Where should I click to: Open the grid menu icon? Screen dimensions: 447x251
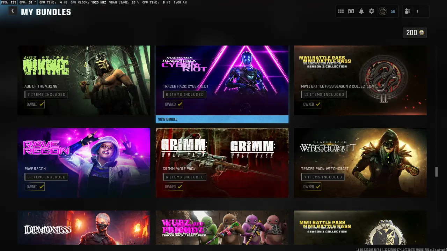341,11
